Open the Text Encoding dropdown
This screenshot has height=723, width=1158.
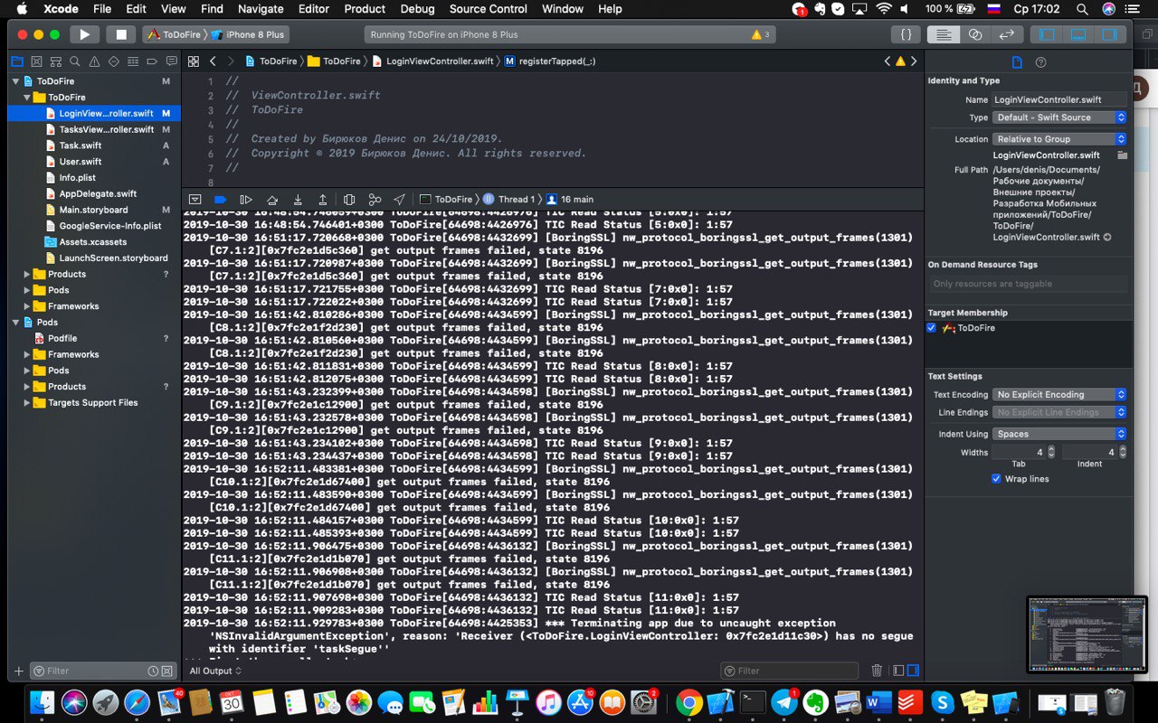1059,395
